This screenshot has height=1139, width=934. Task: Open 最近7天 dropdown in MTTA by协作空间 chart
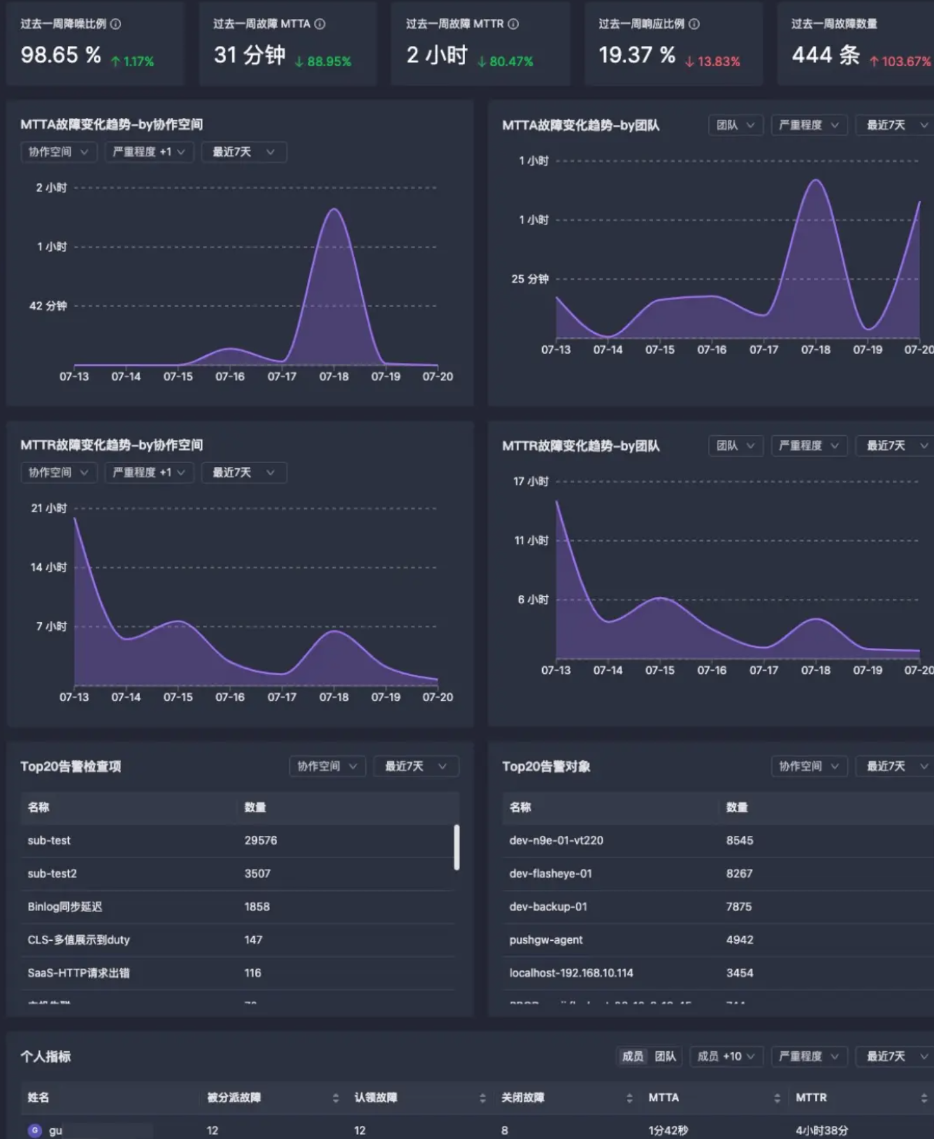pyautogui.click(x=244, y=152)
